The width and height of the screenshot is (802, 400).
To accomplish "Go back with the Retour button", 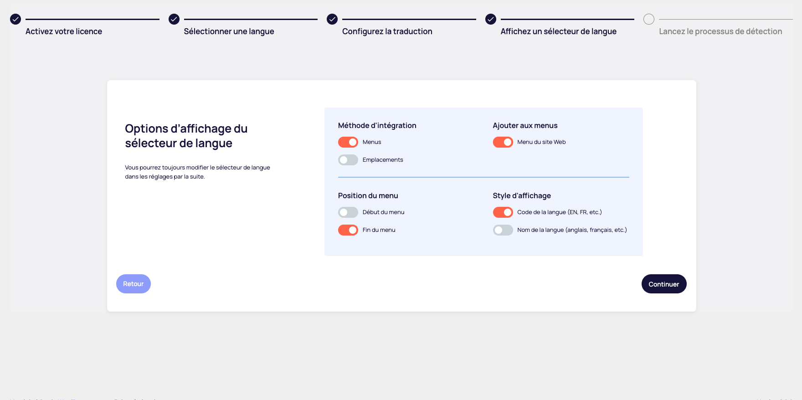I will coord(133,284).
